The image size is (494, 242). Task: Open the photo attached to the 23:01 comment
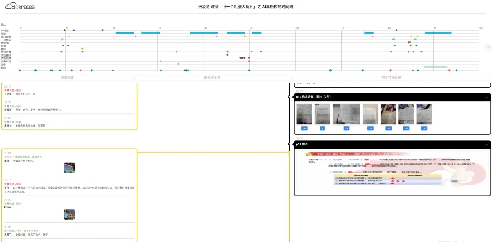click(x=69, y=167)
